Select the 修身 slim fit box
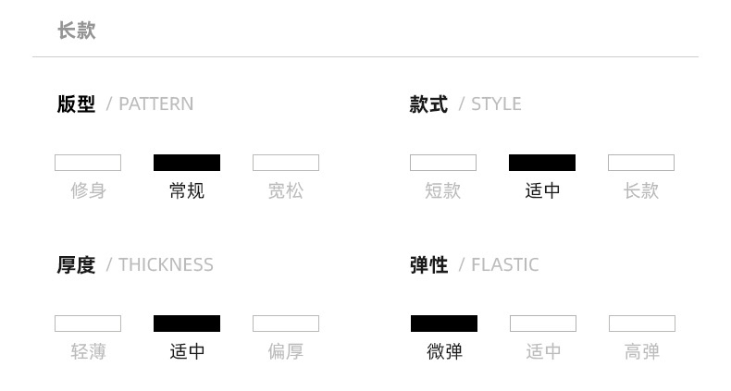Image resolution: width=731 pixels, height=391 pixels. coord(88,163)
